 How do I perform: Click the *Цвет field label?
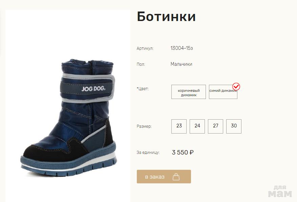(143, 89)
